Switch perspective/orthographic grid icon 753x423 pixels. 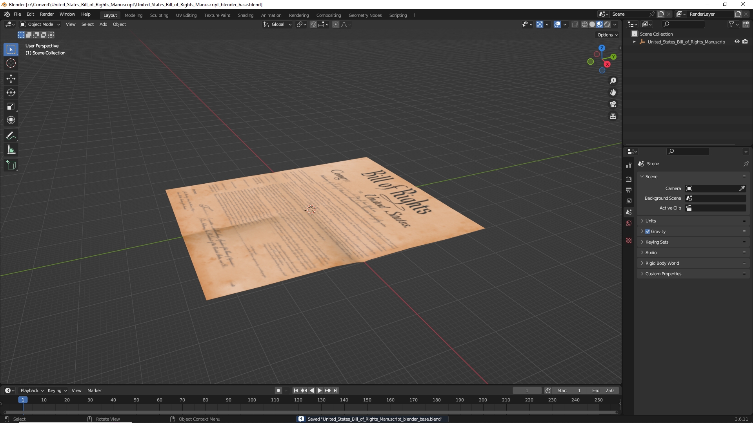[613, 116]
